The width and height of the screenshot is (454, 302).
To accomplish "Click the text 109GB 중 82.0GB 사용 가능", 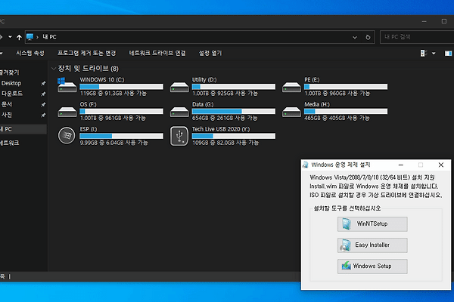I will point(225,143).
